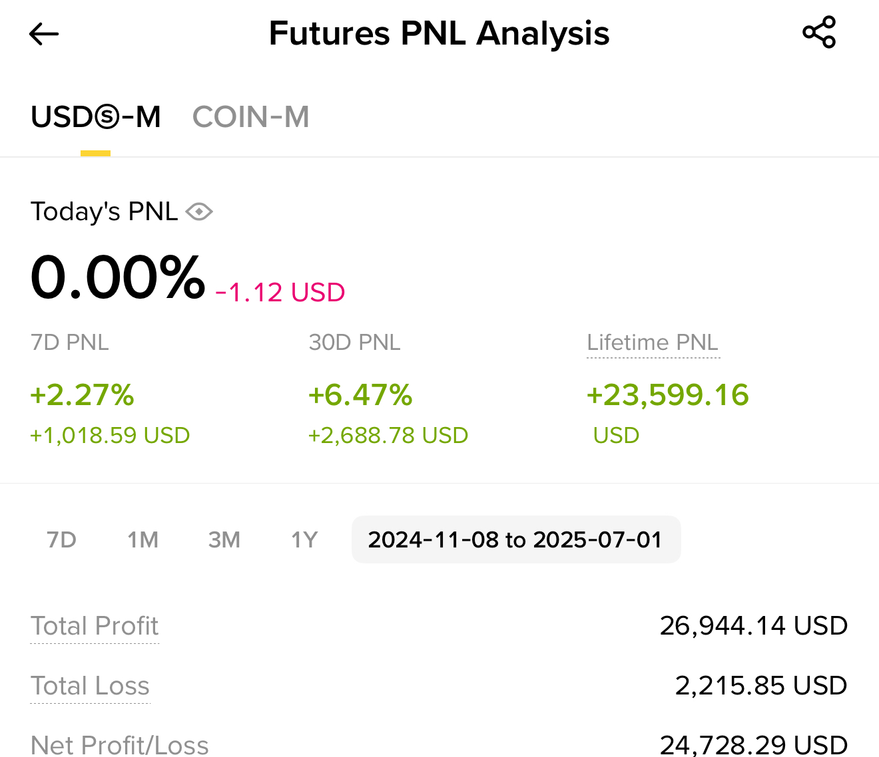Tap the Lifetime PNL underlined label
Image resolution: width=879 pixels, height=757 pixels.
pos(653,343)
